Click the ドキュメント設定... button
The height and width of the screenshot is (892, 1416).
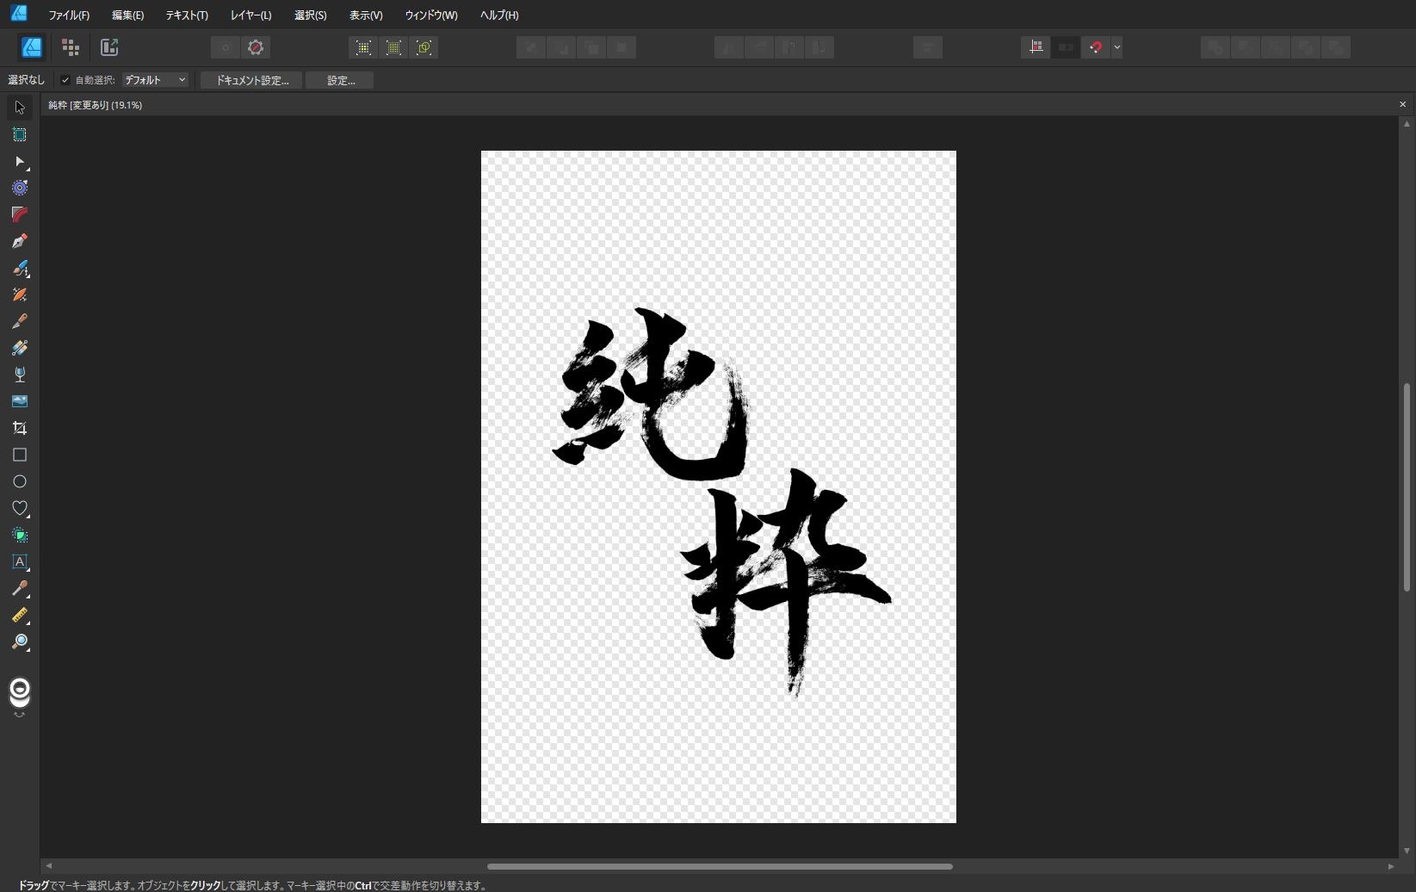[x=251, y=80]
